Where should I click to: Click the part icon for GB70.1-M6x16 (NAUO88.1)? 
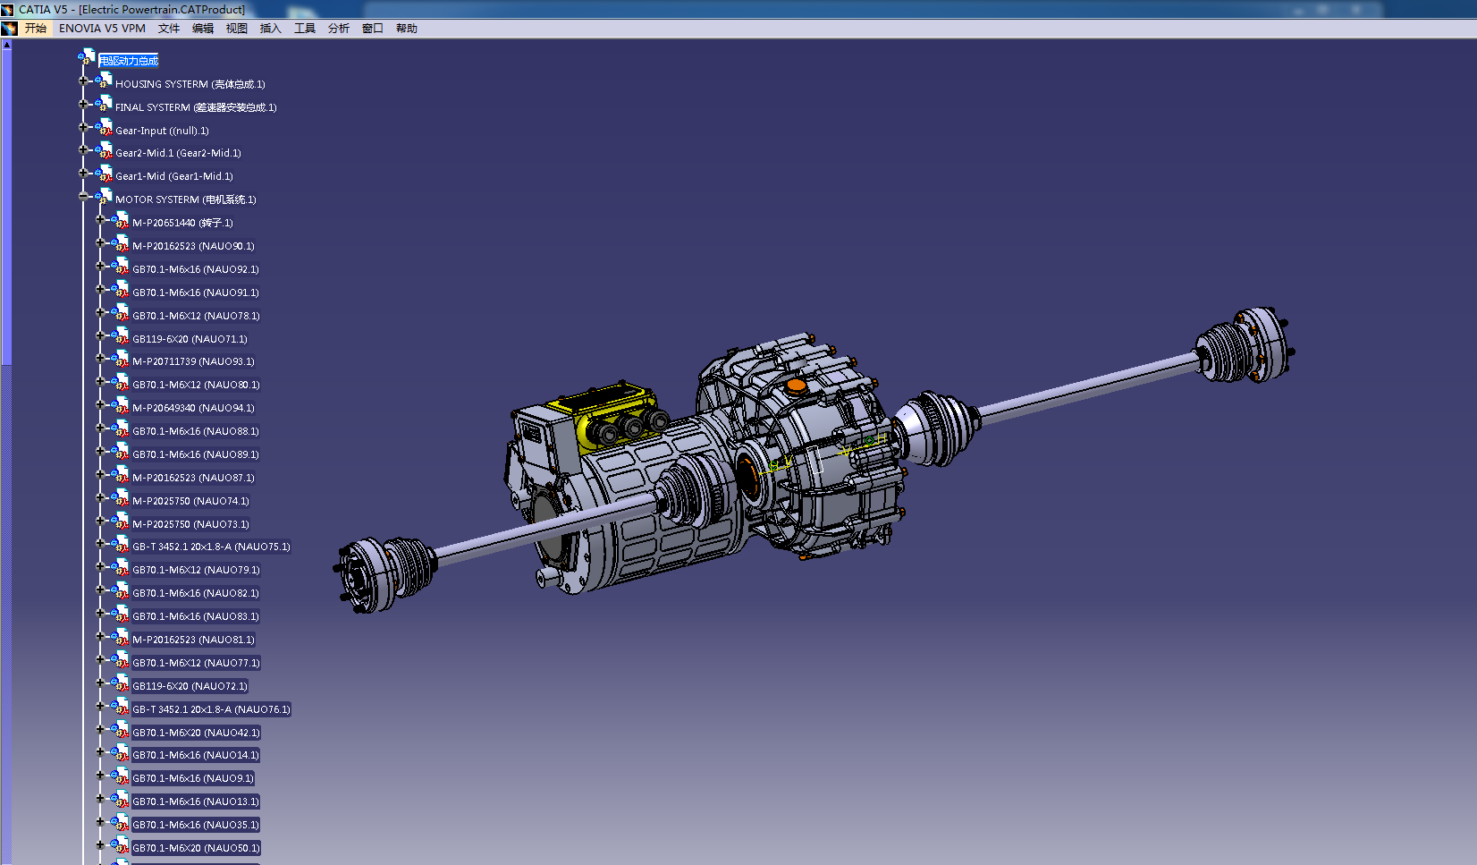[x=120, y=428]
